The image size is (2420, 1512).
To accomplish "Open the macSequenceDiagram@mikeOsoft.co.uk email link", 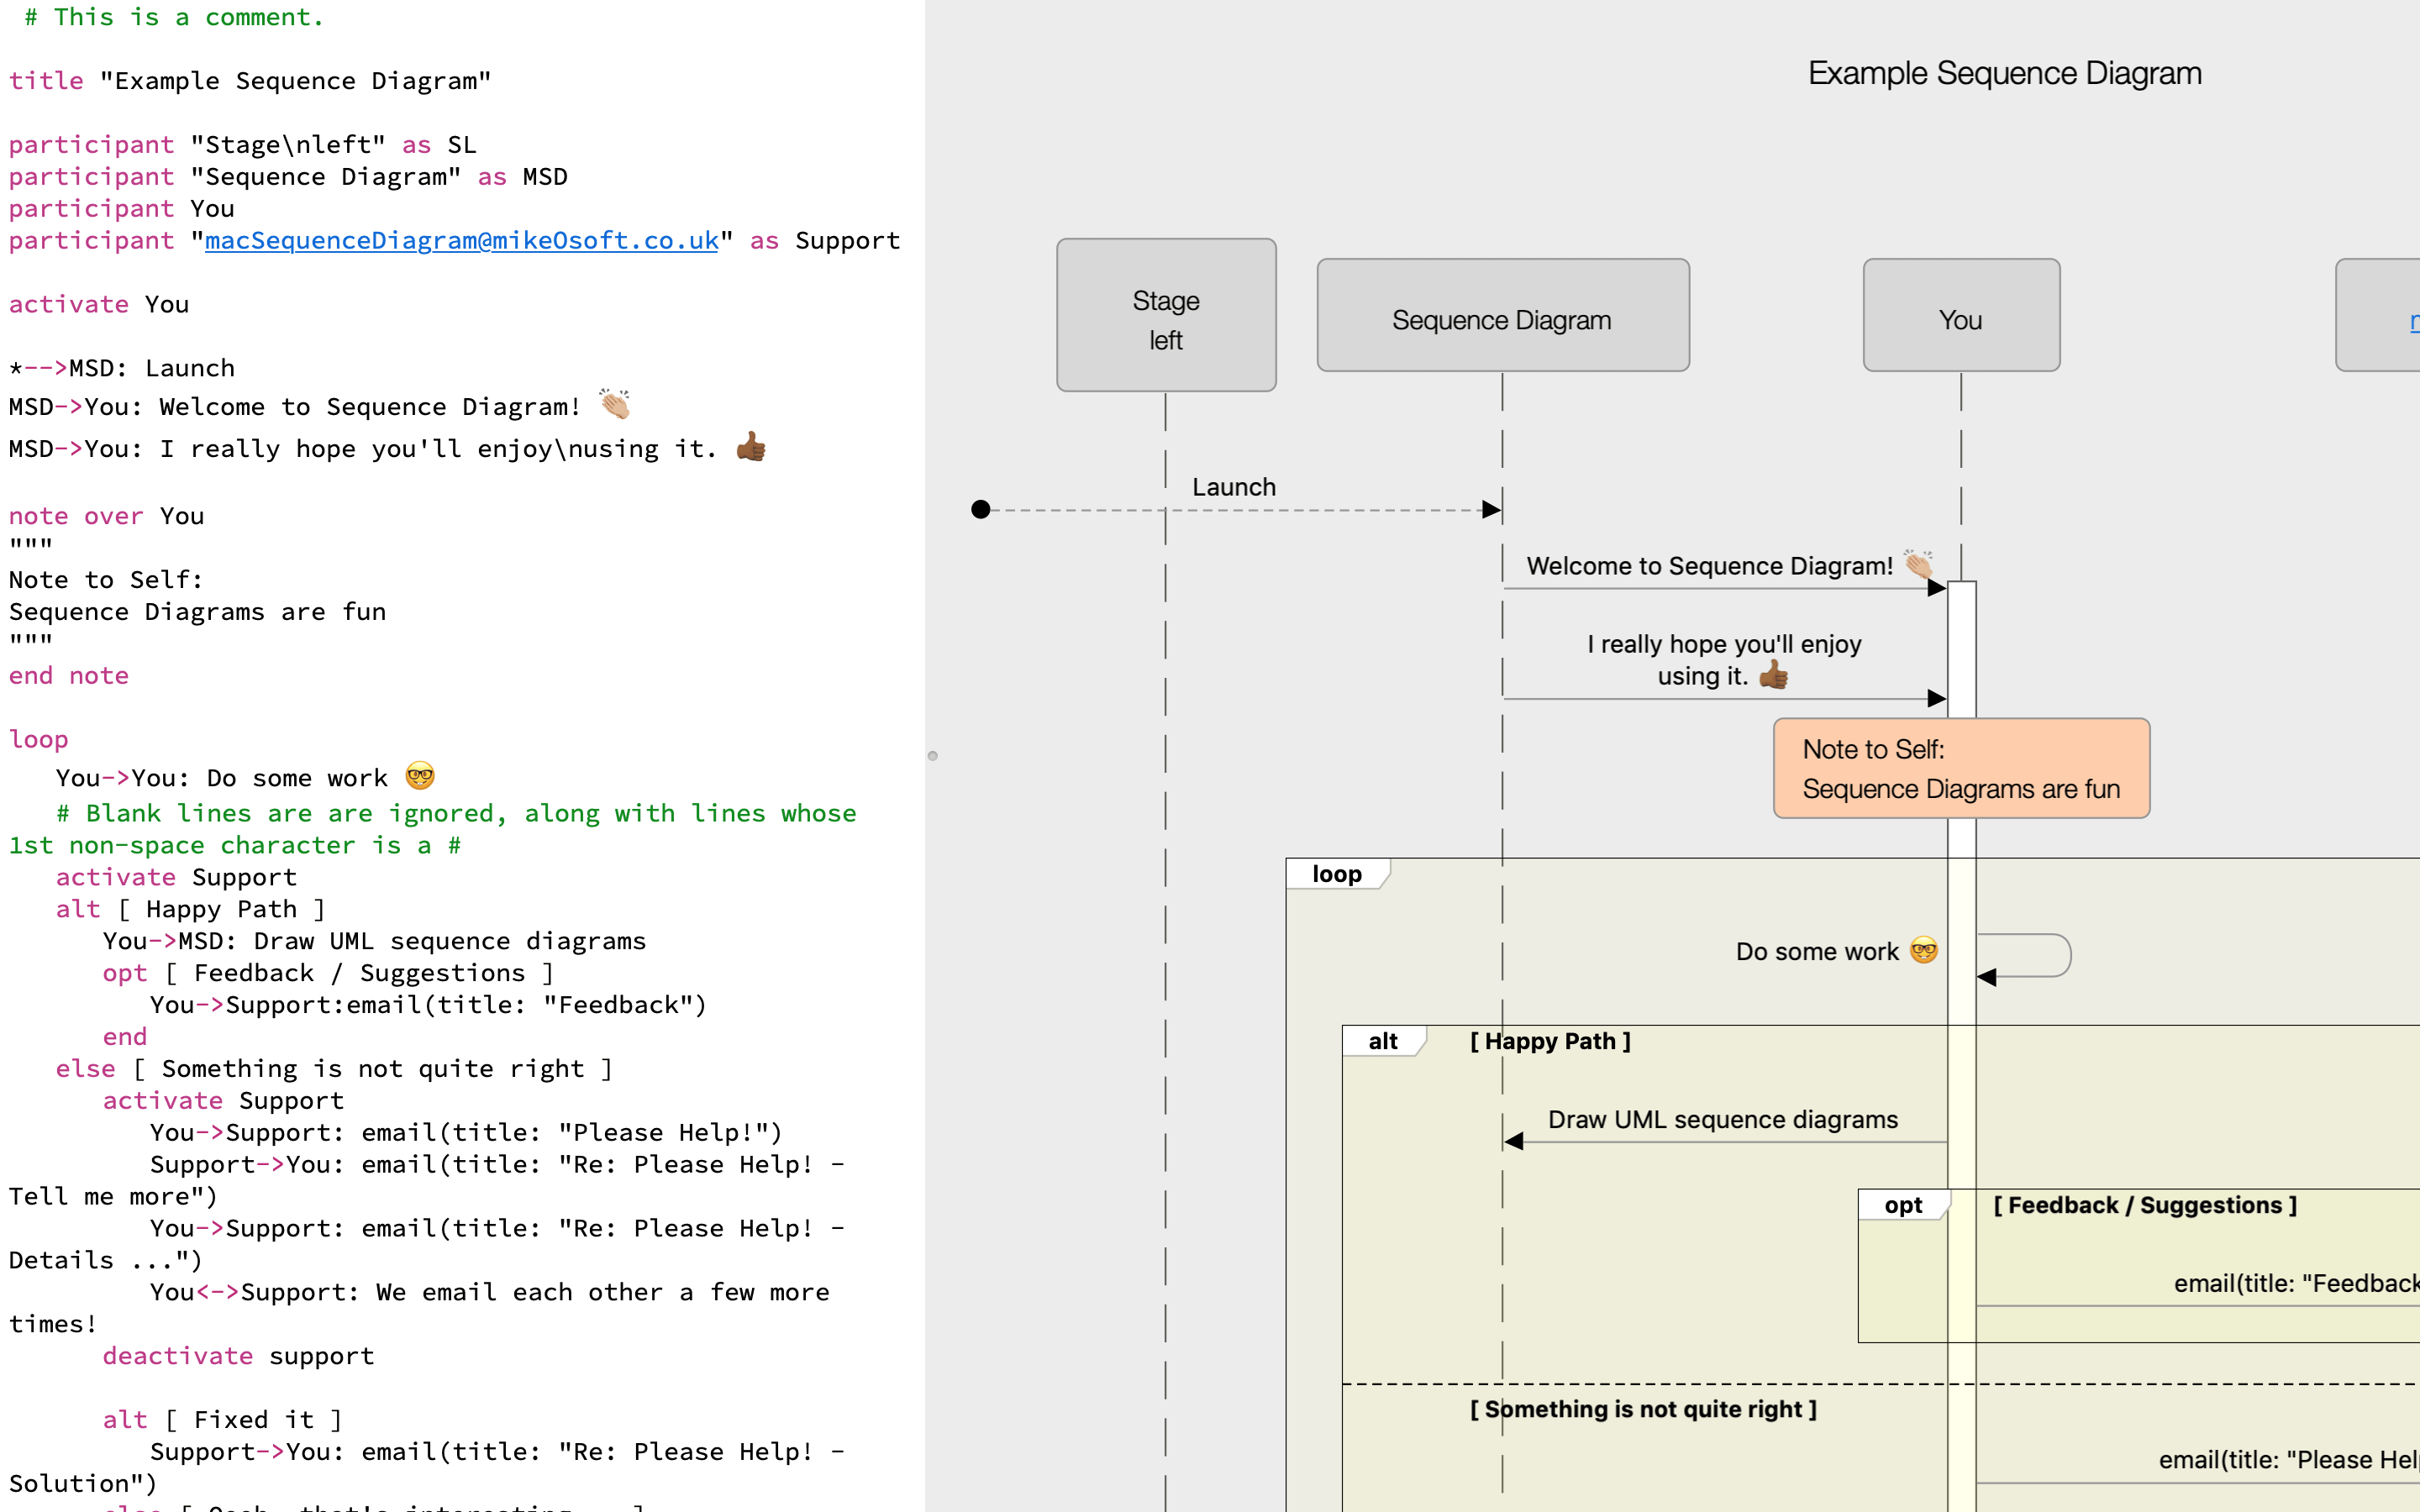I will pyautogui.click(x=461, y=241).
